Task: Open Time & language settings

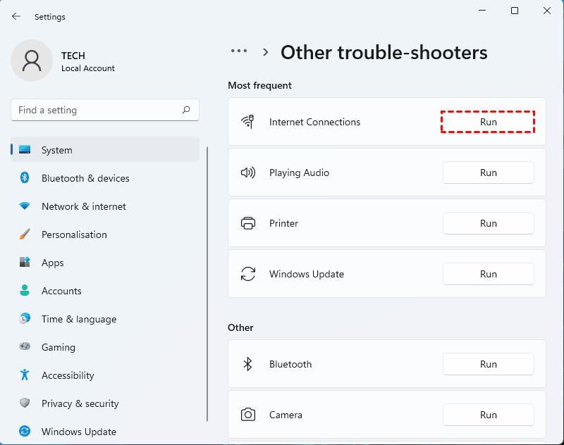Action: coord(78,319)
